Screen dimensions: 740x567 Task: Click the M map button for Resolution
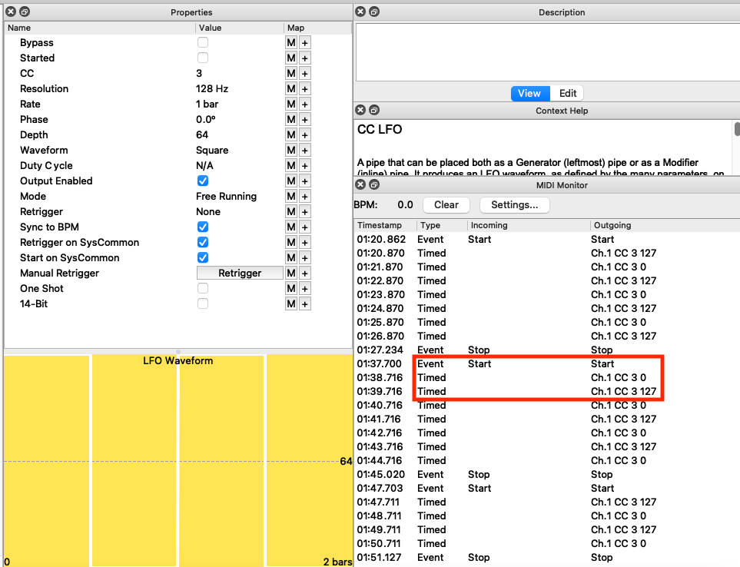click(291, 88)
